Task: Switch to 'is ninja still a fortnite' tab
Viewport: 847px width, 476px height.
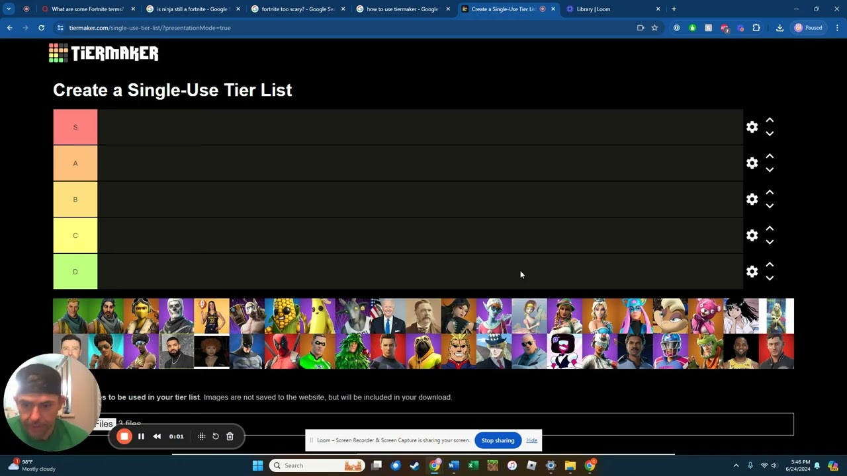Action: pyautogui.click(x=192, y=9)
